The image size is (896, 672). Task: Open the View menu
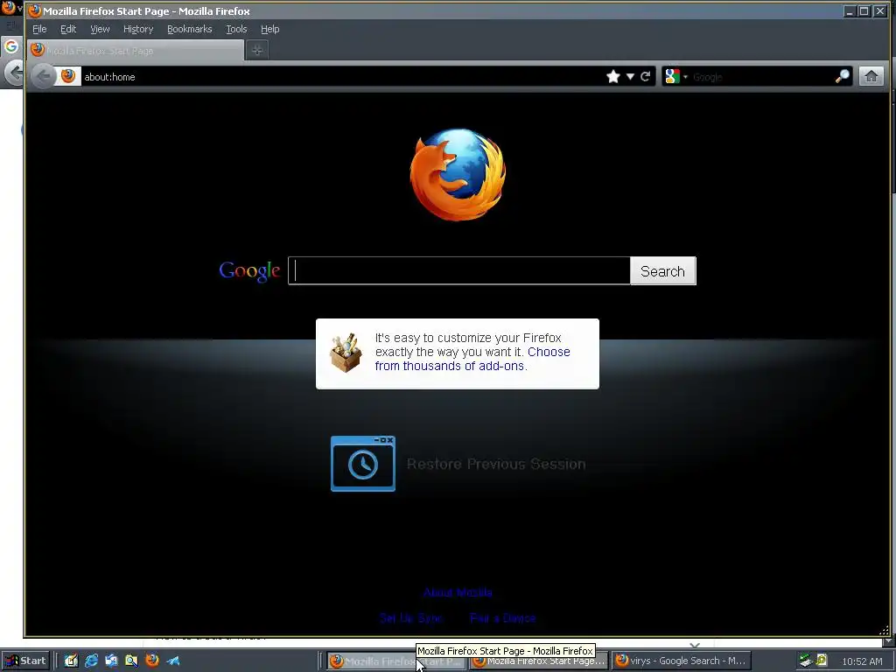(x=100, y=29)
